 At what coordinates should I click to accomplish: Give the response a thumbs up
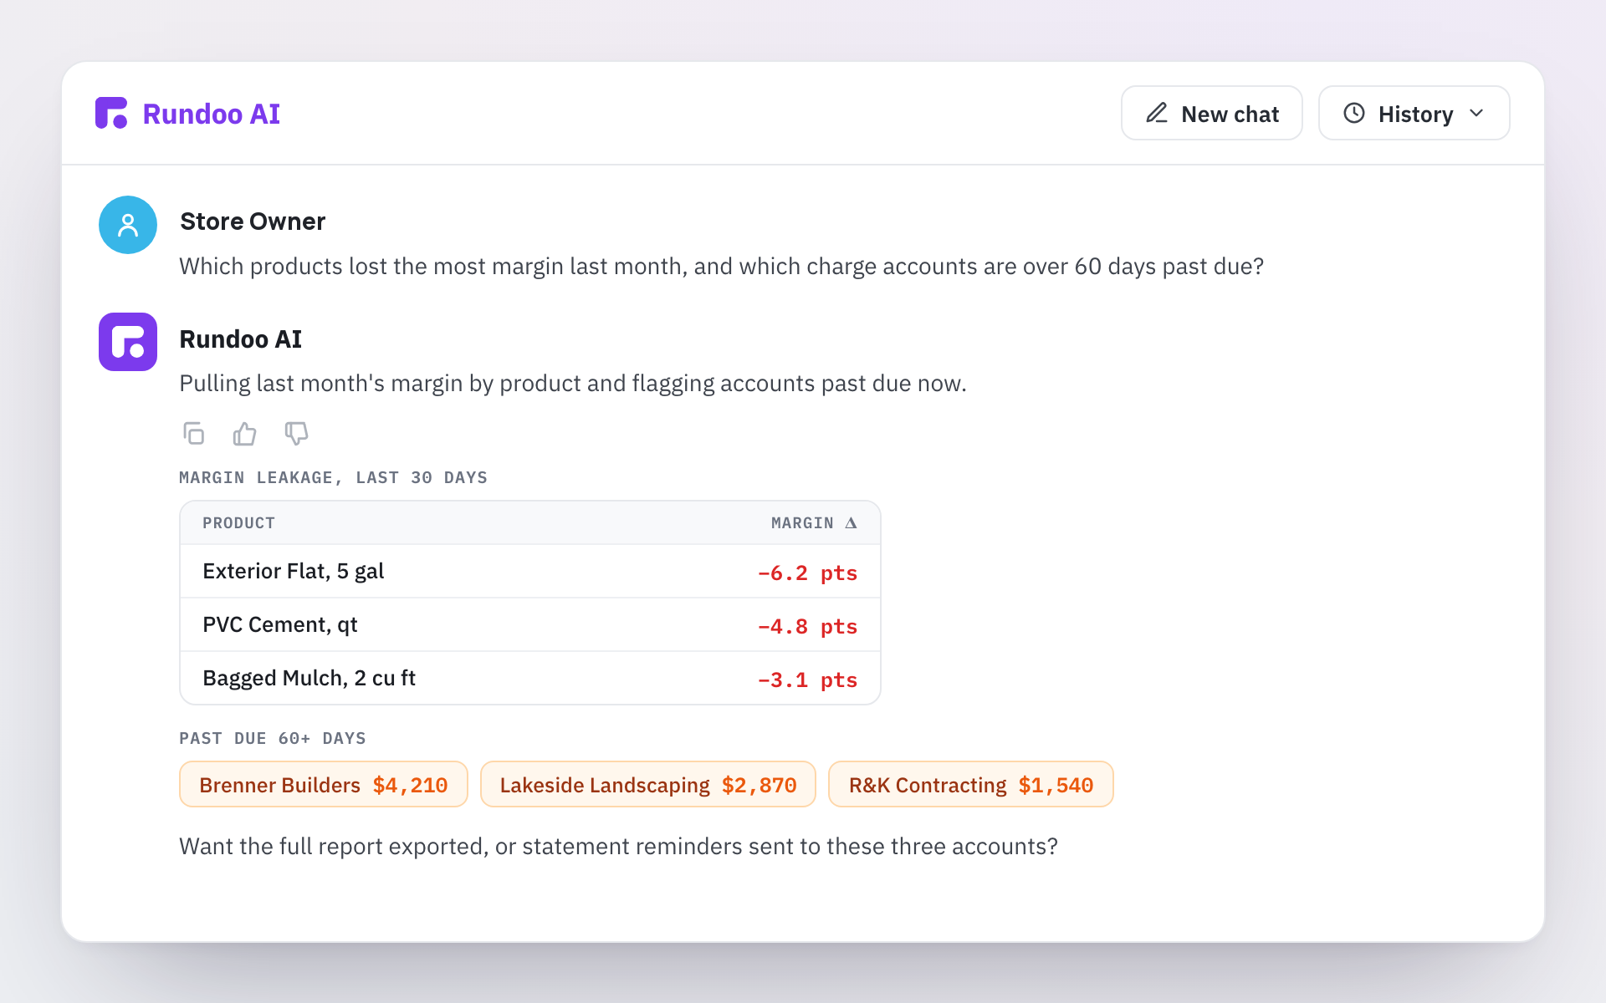[x=245, y=434]
